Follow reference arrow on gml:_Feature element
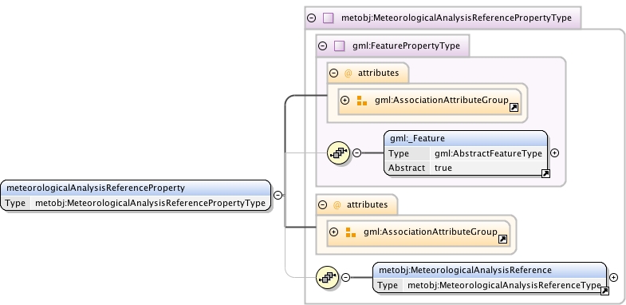626x305 pixels. [x=545, y=173]
